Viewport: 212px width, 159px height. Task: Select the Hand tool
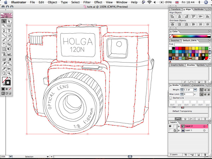pos(4,73)
